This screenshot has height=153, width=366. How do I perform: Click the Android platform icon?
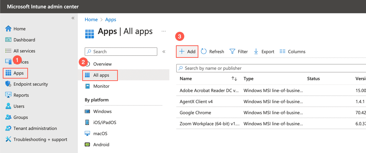click(87, 145)
